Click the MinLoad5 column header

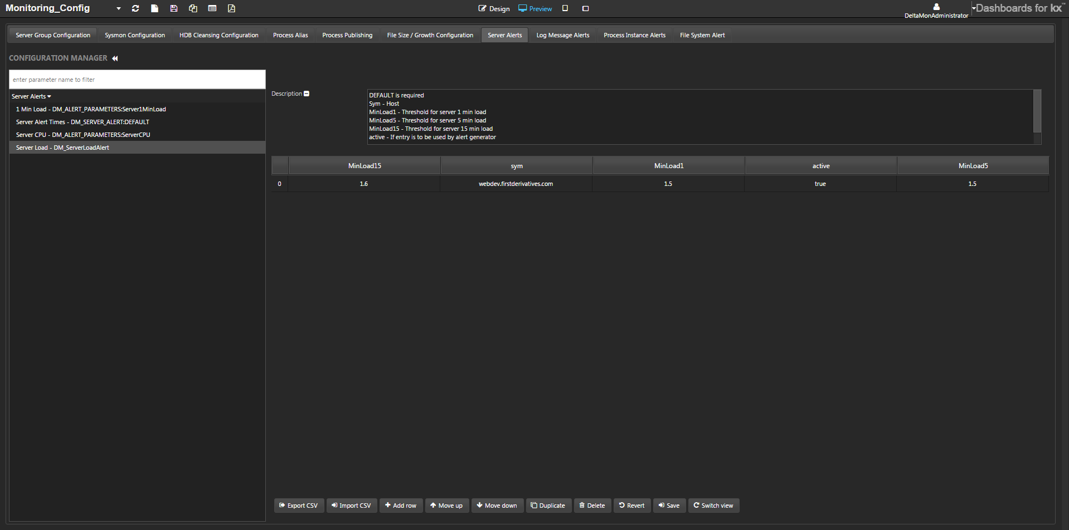[973, 166]
